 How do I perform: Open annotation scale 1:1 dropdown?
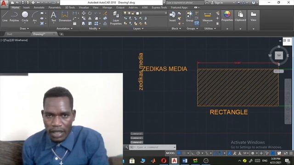tap(246, 153)
